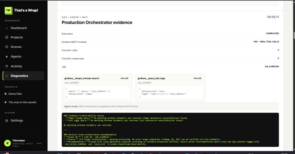
Task: Click the job_1cd60c6e job value
Action: coord(272,66)
